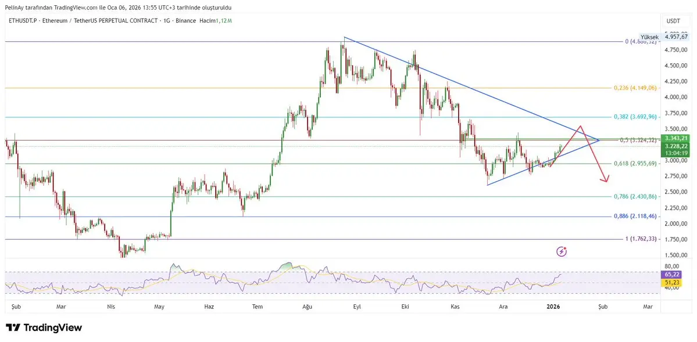Viewport: 697px width, 342px height.
Task: Click the TradingView.com snapshot attribution text
Action: [x=118, y=8]
